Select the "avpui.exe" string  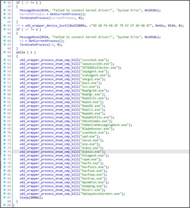click(90, 148)
